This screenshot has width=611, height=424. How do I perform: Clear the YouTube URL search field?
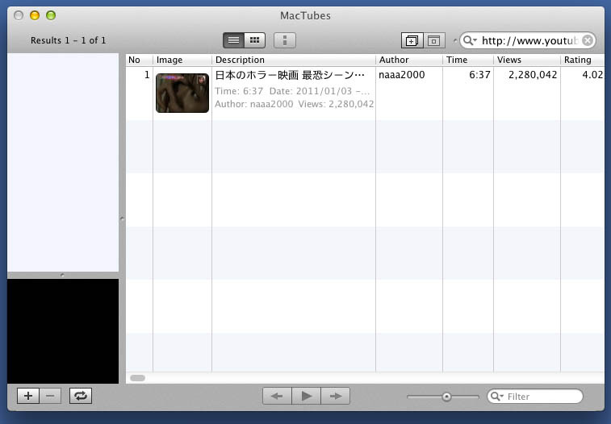[x=588, y=40]
